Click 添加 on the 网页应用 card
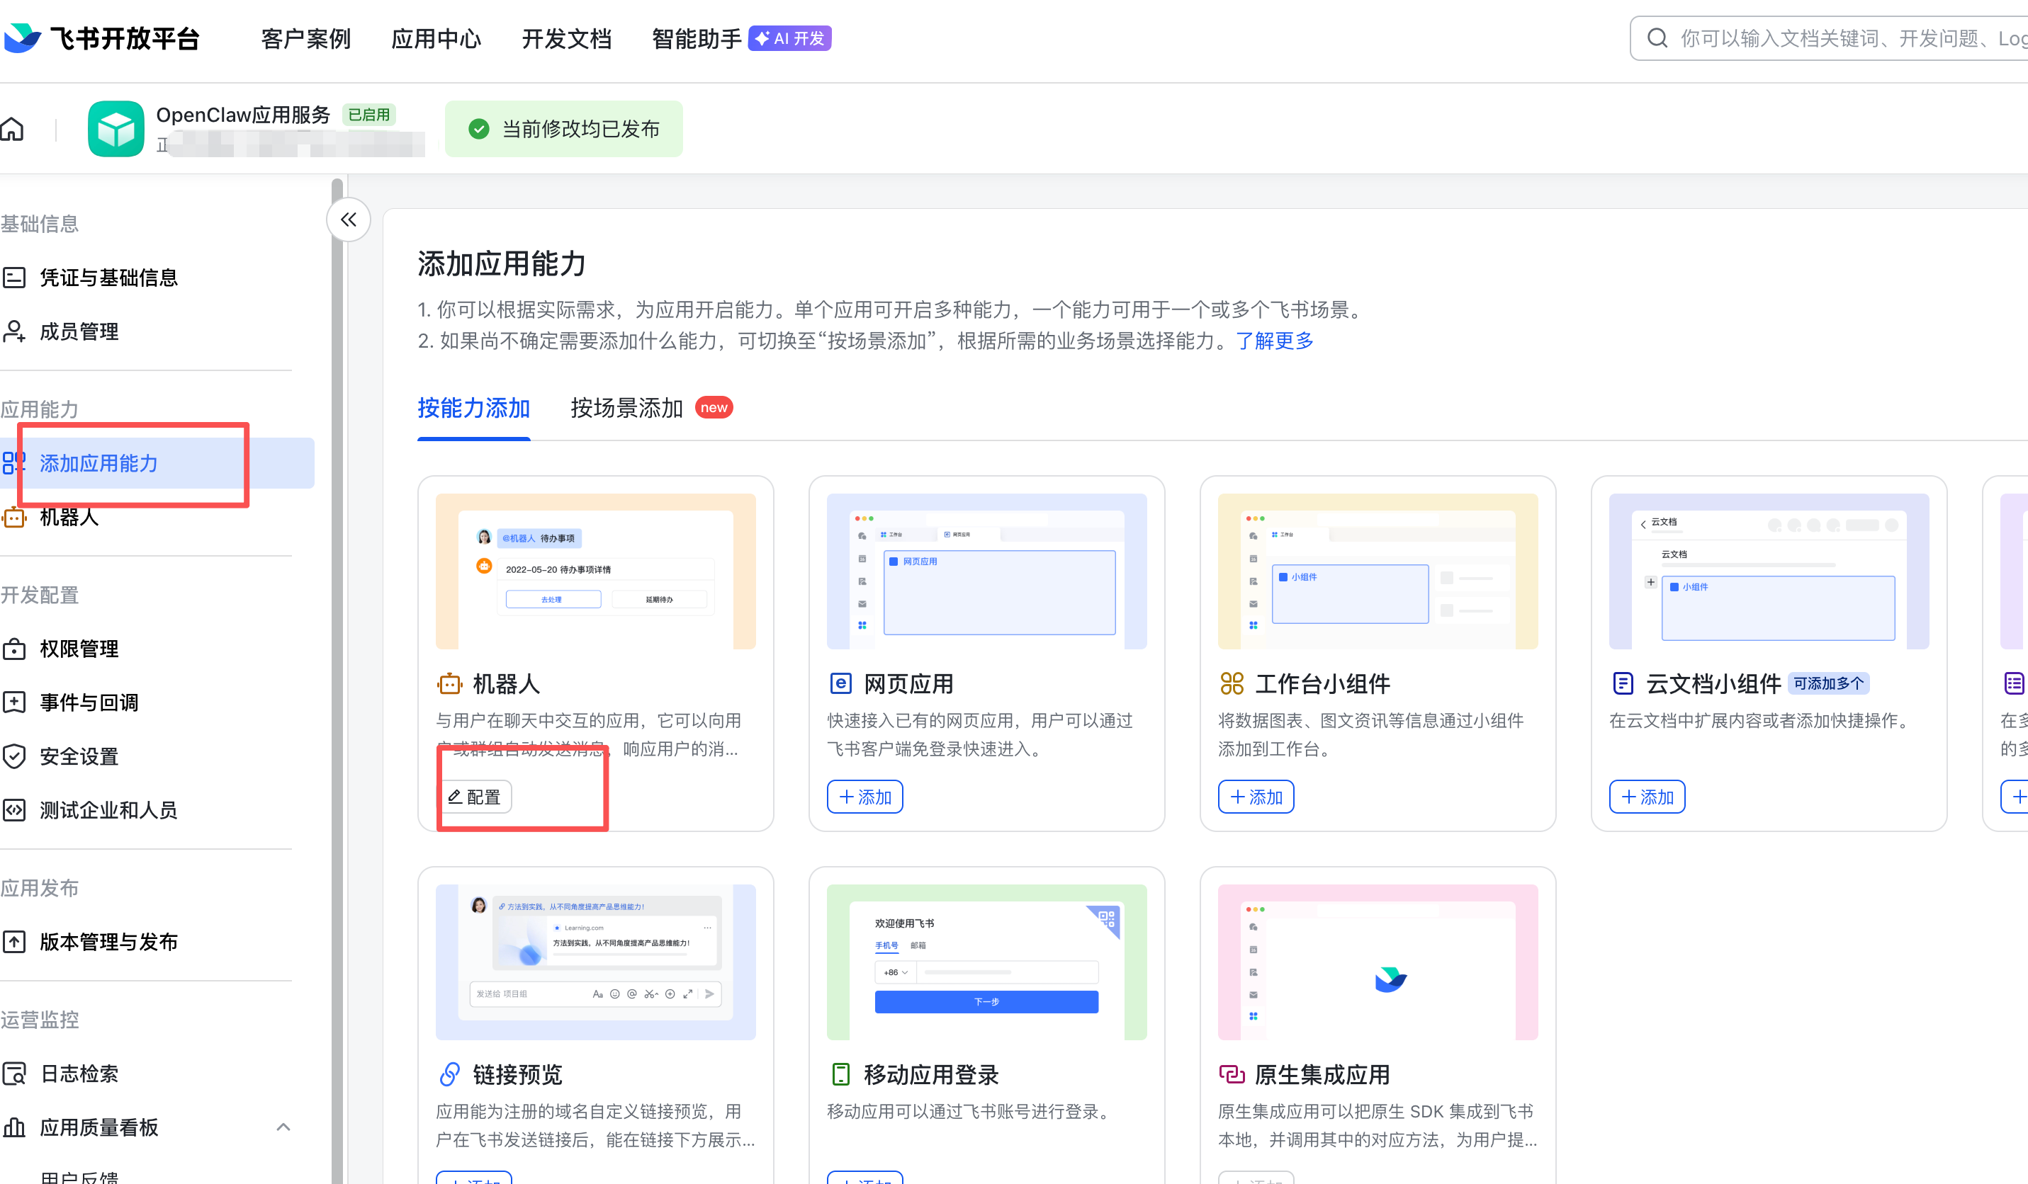The height and width of the screenshot is (1184, 2028). click(864, 797)
